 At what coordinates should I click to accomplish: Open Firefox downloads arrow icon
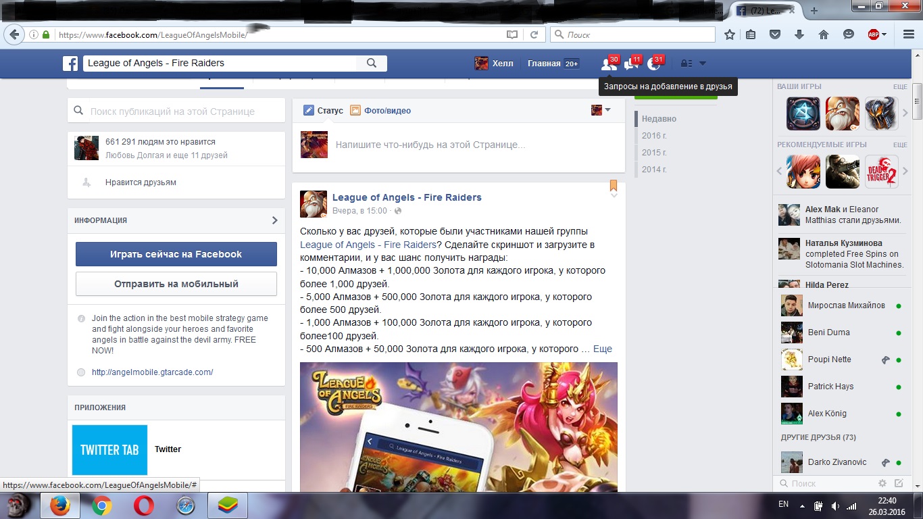coord(799,34)
